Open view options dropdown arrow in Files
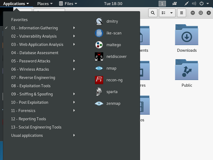This screenshot has width=213, height=160. pyautogui.click(x=171, y=13)
